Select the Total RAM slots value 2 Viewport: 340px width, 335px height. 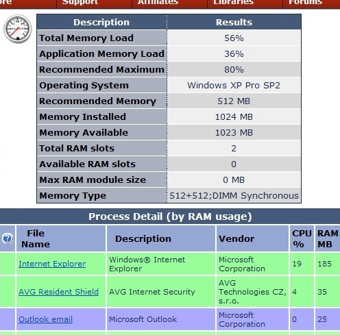click(234, 149)
